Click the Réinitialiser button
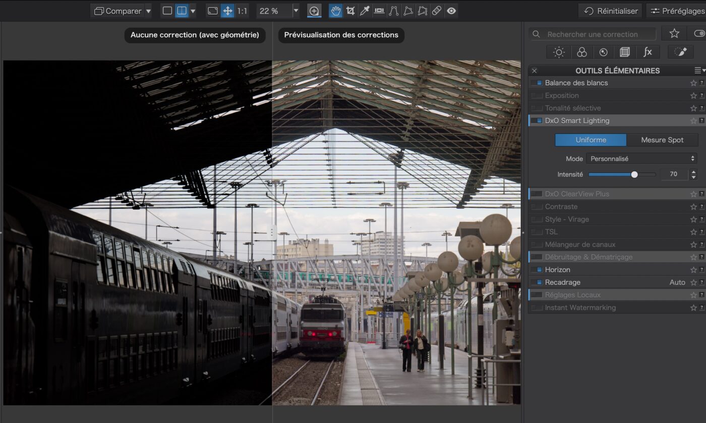The width and height of the screenshot is (706, 423). coord(610,11)
